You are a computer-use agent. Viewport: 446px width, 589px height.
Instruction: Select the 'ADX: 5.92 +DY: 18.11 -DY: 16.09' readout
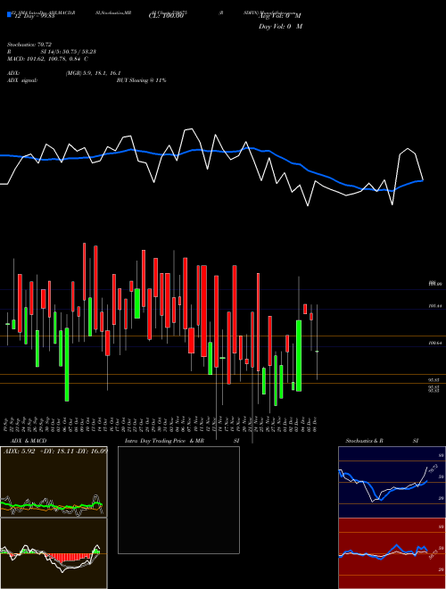tap(55, 451)
